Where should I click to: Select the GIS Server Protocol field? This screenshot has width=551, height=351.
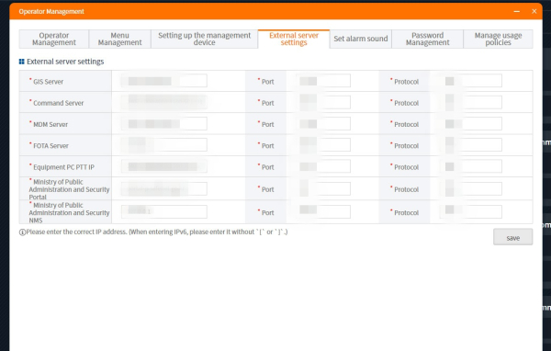tap(471, 81)
